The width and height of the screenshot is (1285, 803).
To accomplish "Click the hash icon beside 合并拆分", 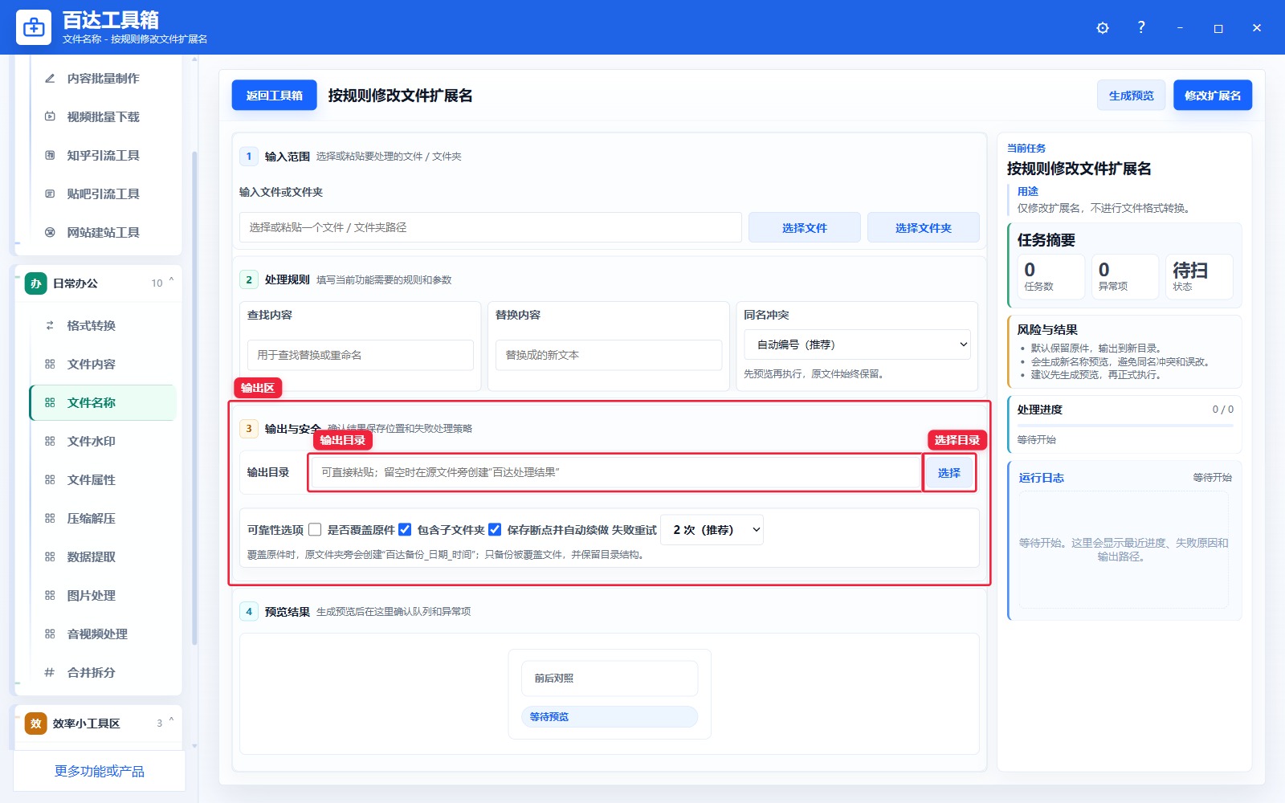I will pyautogui.click(x=50, y=673).
